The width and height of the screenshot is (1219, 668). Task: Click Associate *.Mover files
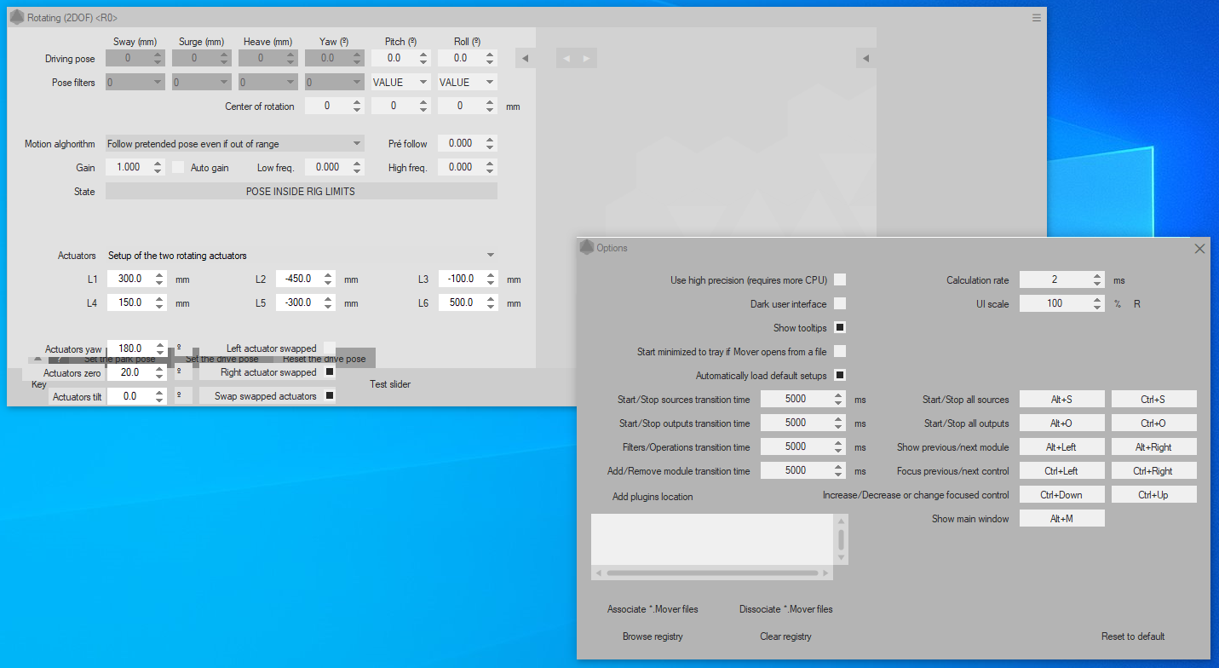(653, 609)
